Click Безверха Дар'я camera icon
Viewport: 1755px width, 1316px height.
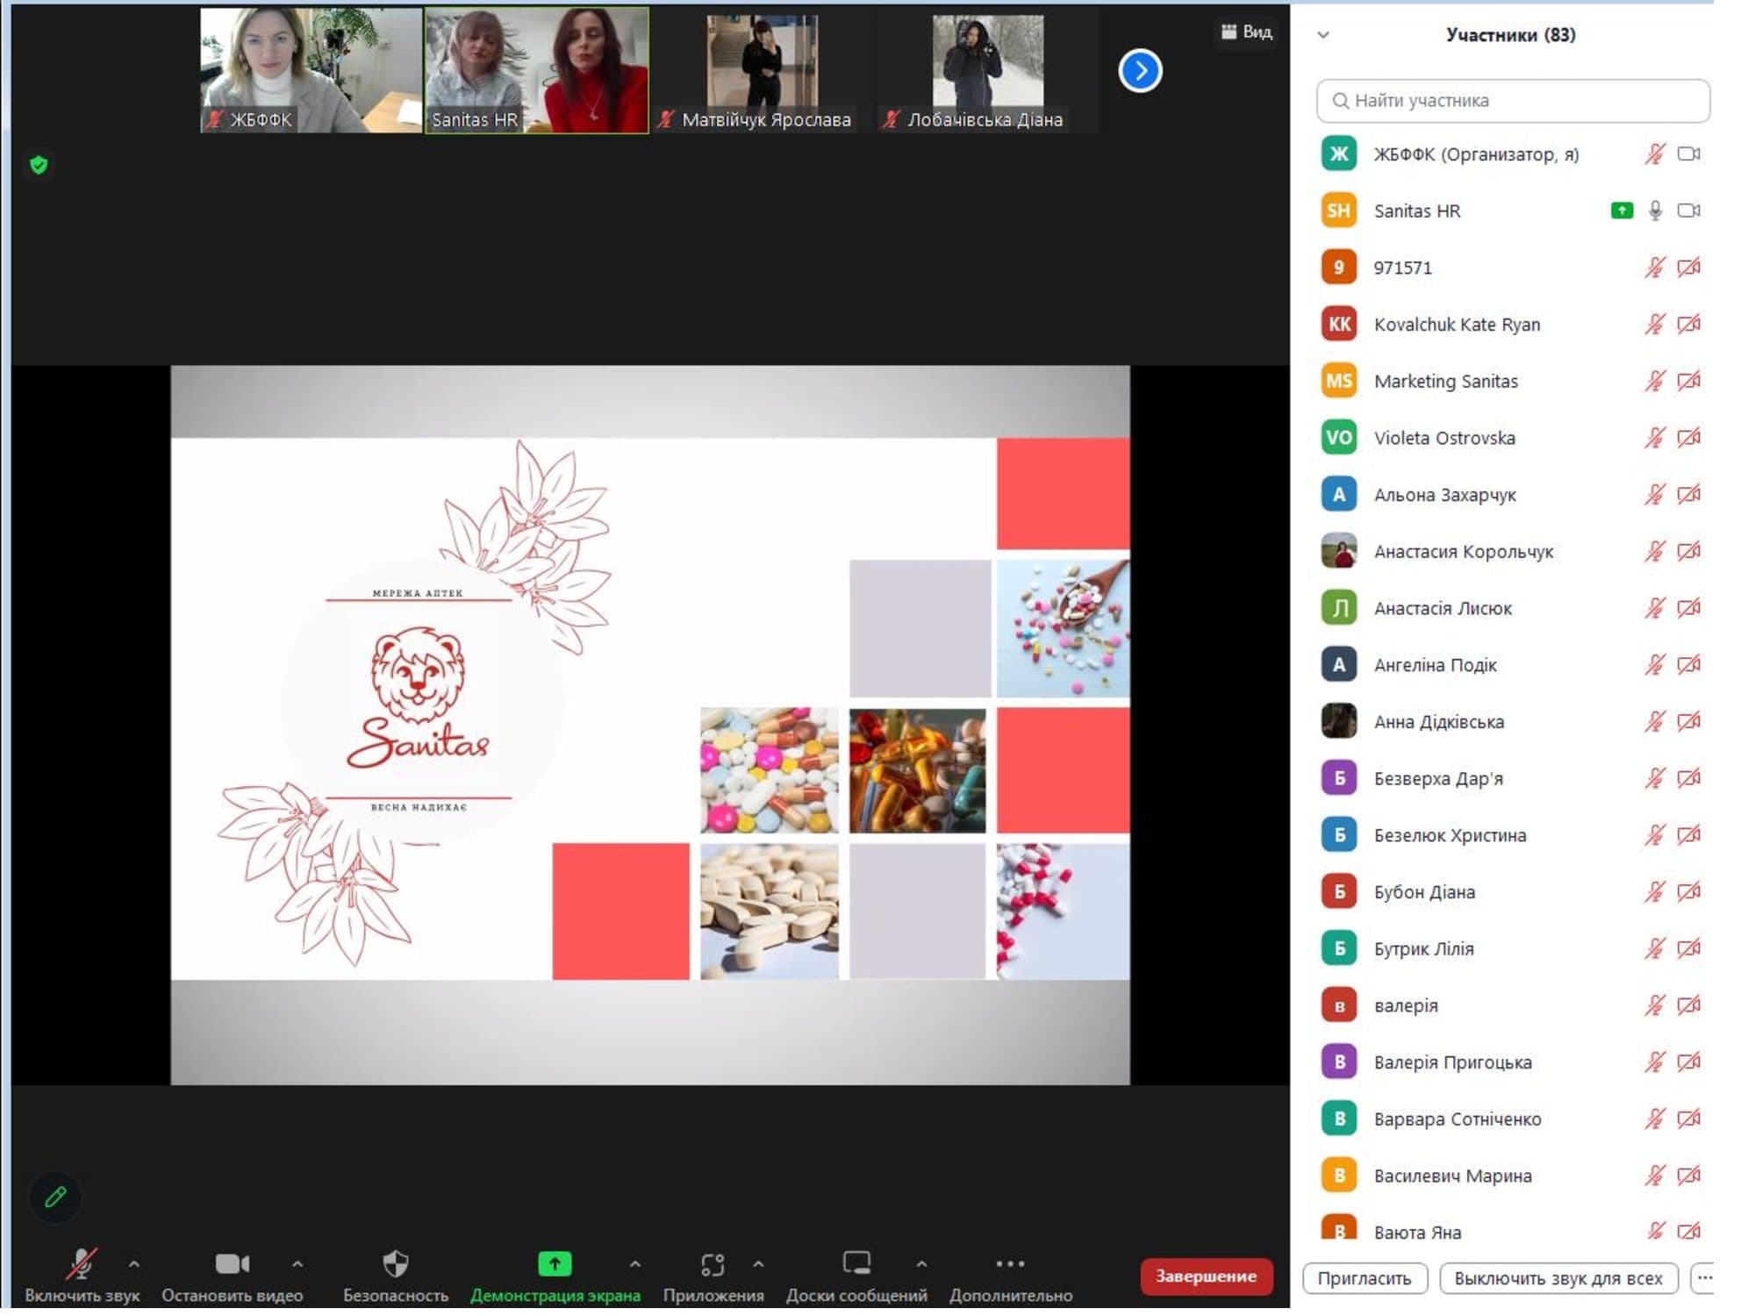(1689, 778)
